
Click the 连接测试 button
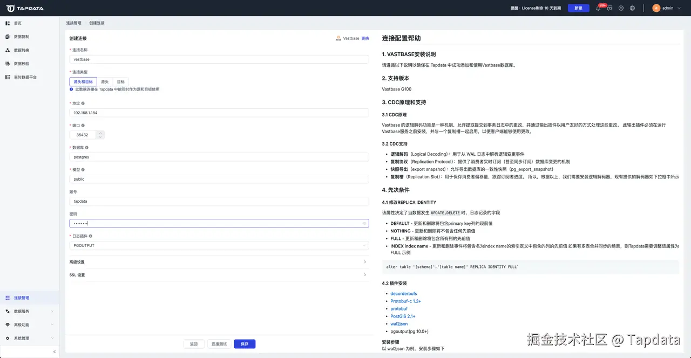(219, 344)
